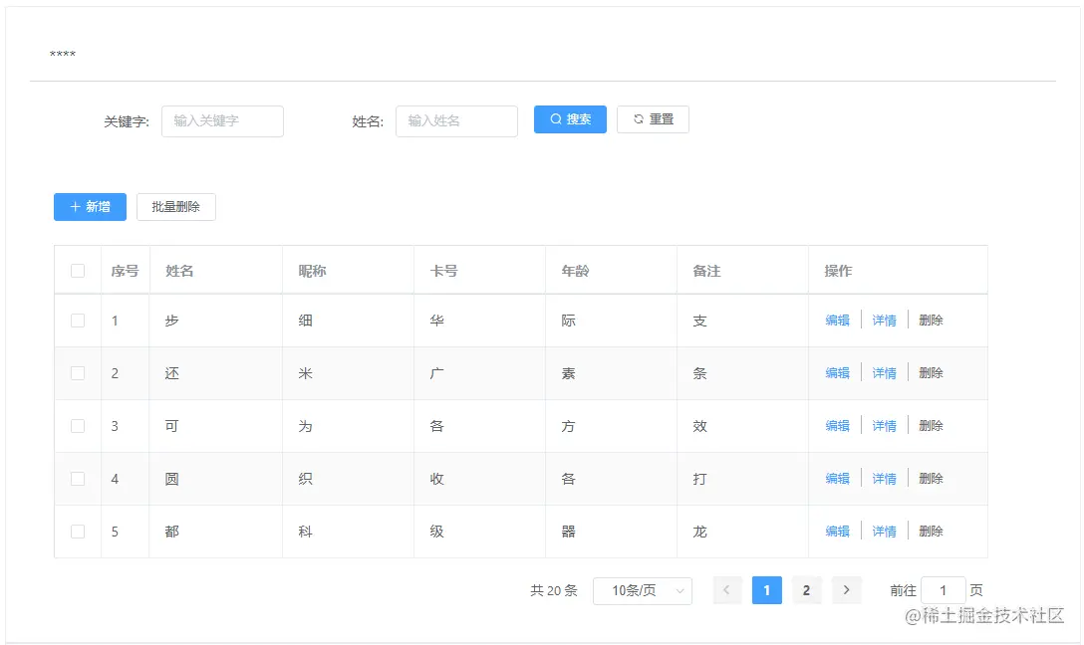Focus the 关键字 keyword input field

[222, 120]
